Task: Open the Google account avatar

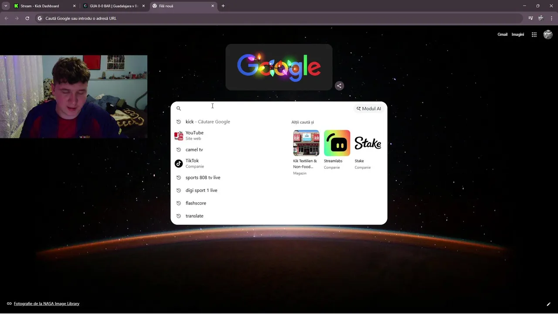Action: point(548,34)
